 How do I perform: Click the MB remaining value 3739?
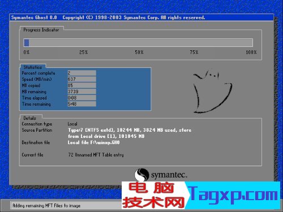(82, 92)
